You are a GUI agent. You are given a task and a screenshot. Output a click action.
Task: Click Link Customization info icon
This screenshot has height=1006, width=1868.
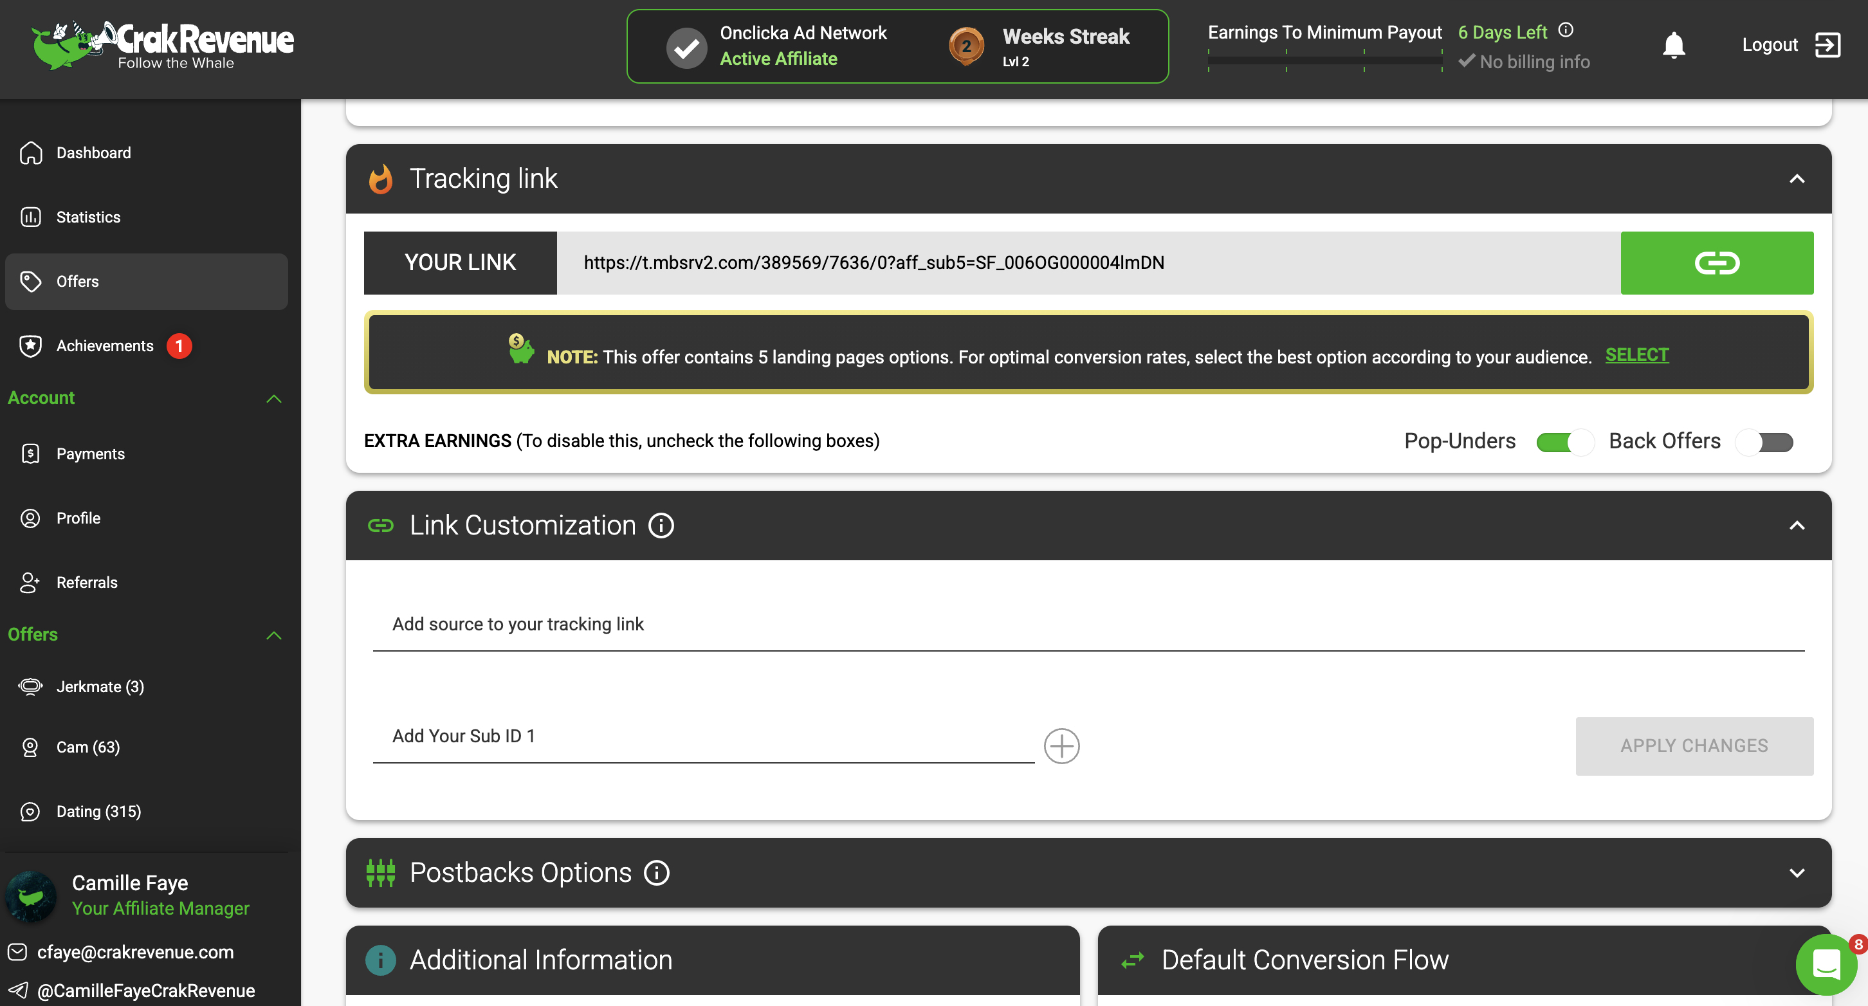661,525
